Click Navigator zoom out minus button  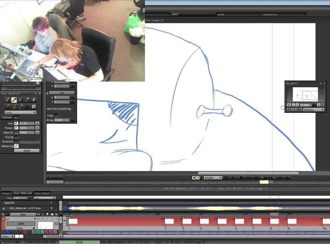pyautogui.click(x=293, y=105)
